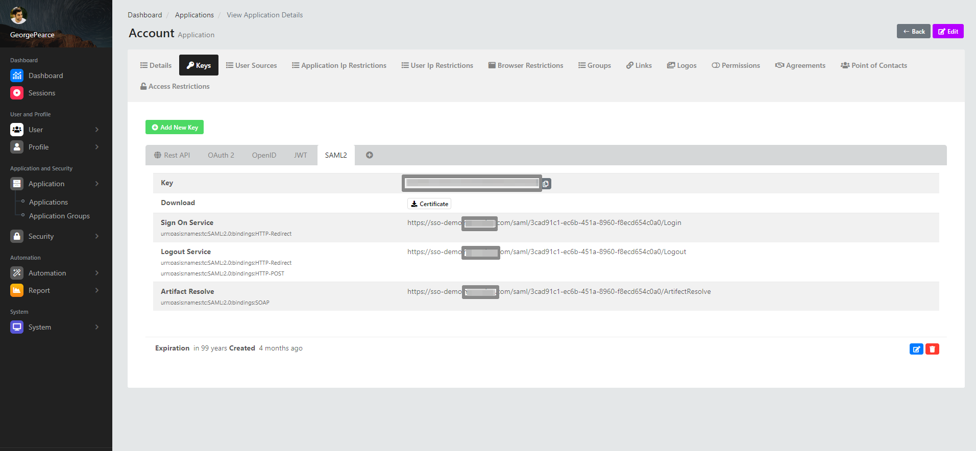This screenshot has width=976, height=451.
Task: Switch to the OAuth 2 key tab
Action: [x=221, y=155]
